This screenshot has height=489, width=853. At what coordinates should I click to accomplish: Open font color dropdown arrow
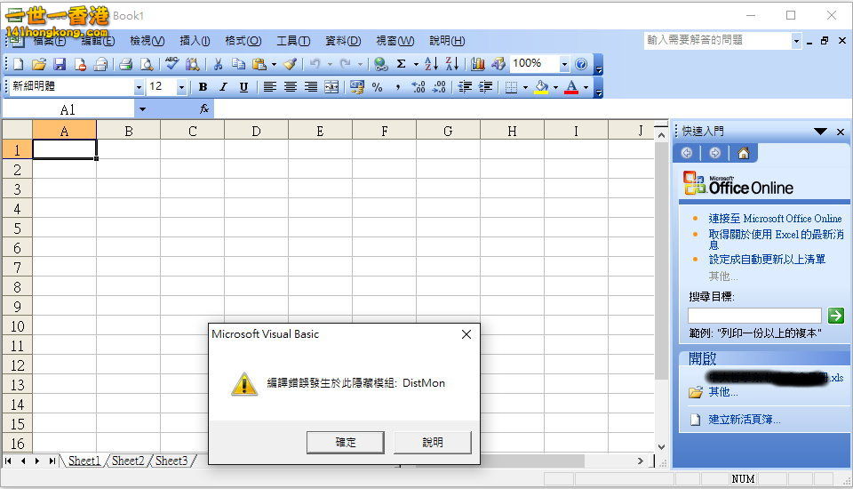pyautogui.click(x=586, y=87)
